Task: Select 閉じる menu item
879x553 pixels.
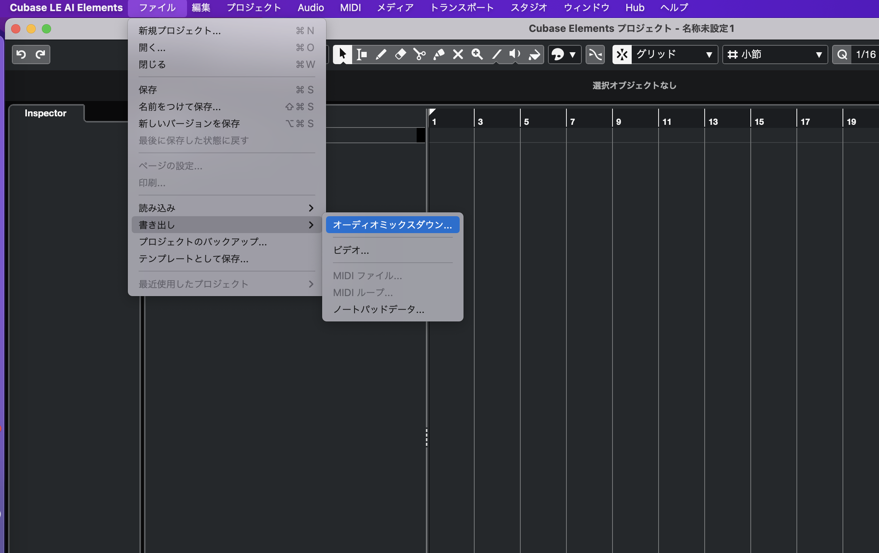Action: pyautogui.click(x=227, y=64)
